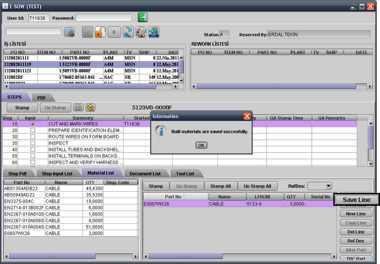The height and width of the screenshot is (264, 380).
Task: Click the User Id field
Action: click(x=39, y=18)
